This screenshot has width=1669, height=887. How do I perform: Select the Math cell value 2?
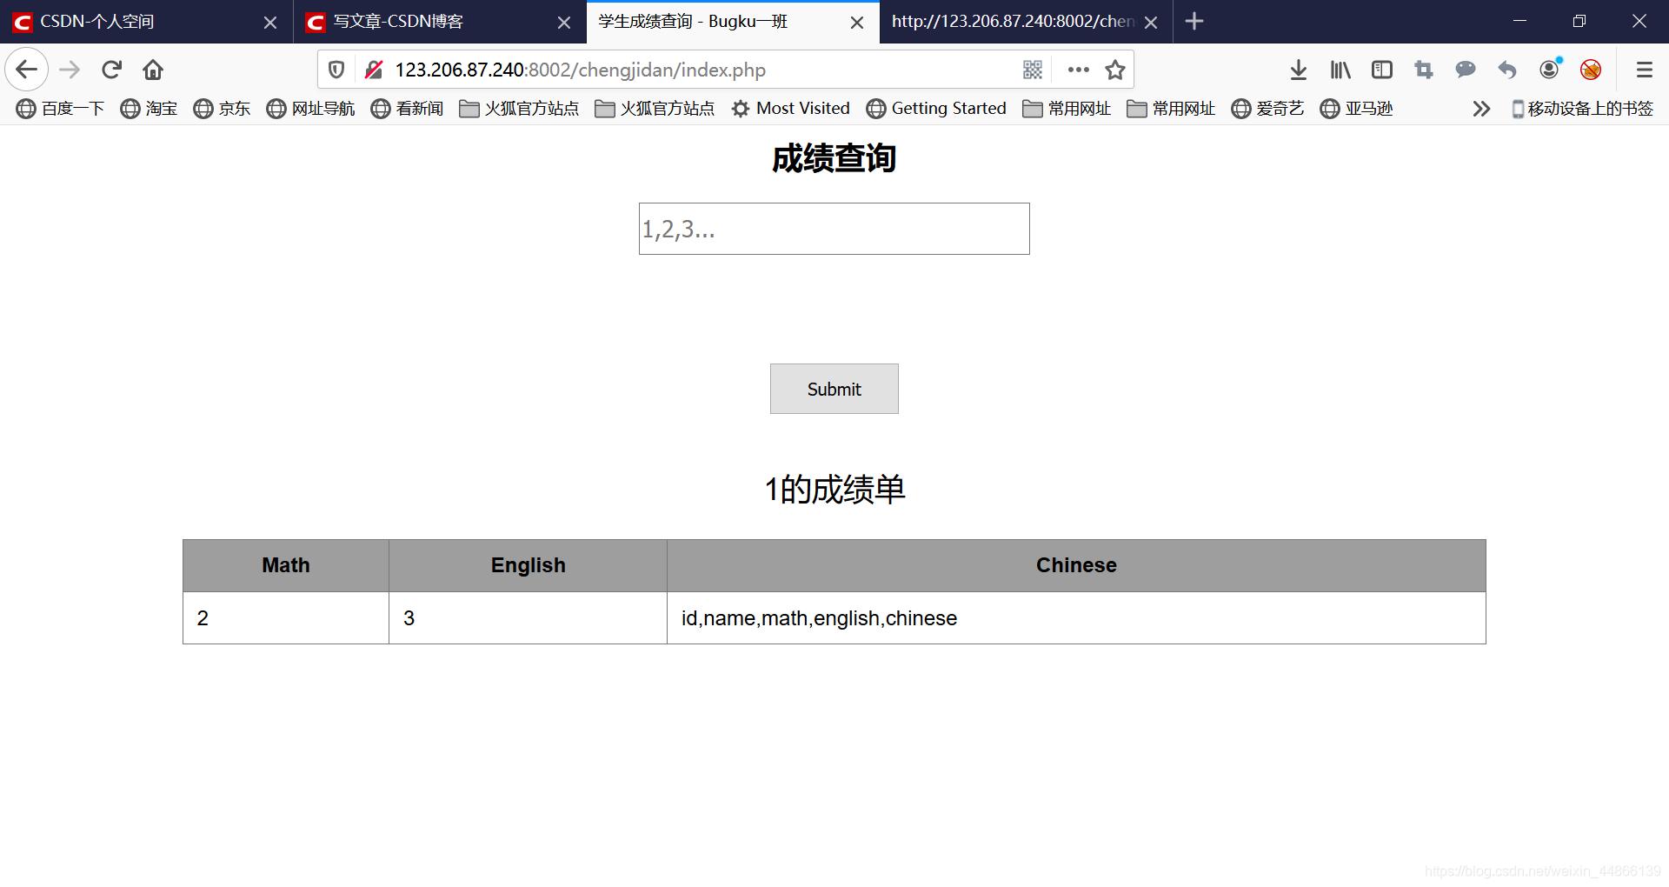(x=286, y=618)
